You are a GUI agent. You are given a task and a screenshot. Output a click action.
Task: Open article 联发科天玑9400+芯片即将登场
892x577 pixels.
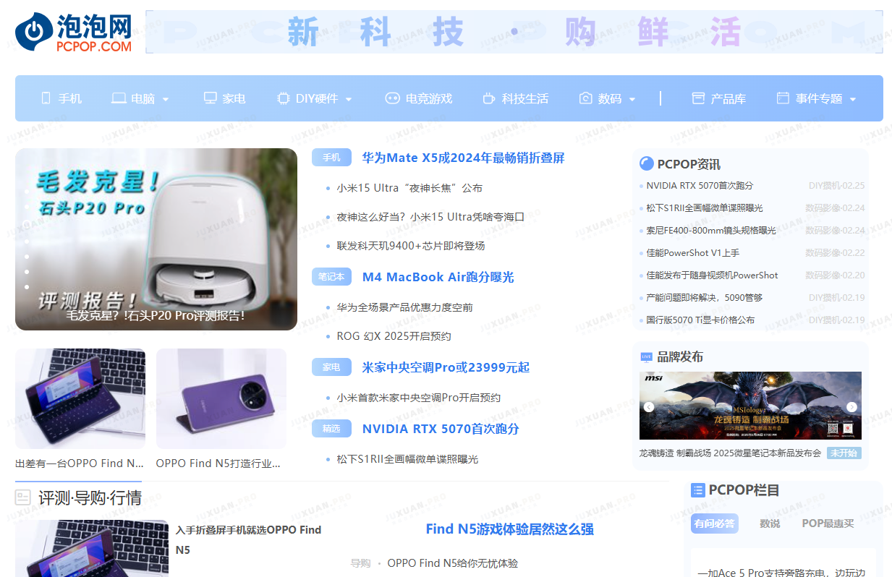411,246
